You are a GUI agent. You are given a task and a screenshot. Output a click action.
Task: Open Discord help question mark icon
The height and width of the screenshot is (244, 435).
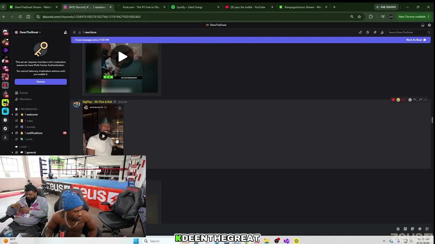click(429, 25)
